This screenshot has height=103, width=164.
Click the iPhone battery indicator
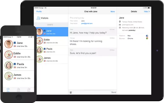[x=32, y=37]
